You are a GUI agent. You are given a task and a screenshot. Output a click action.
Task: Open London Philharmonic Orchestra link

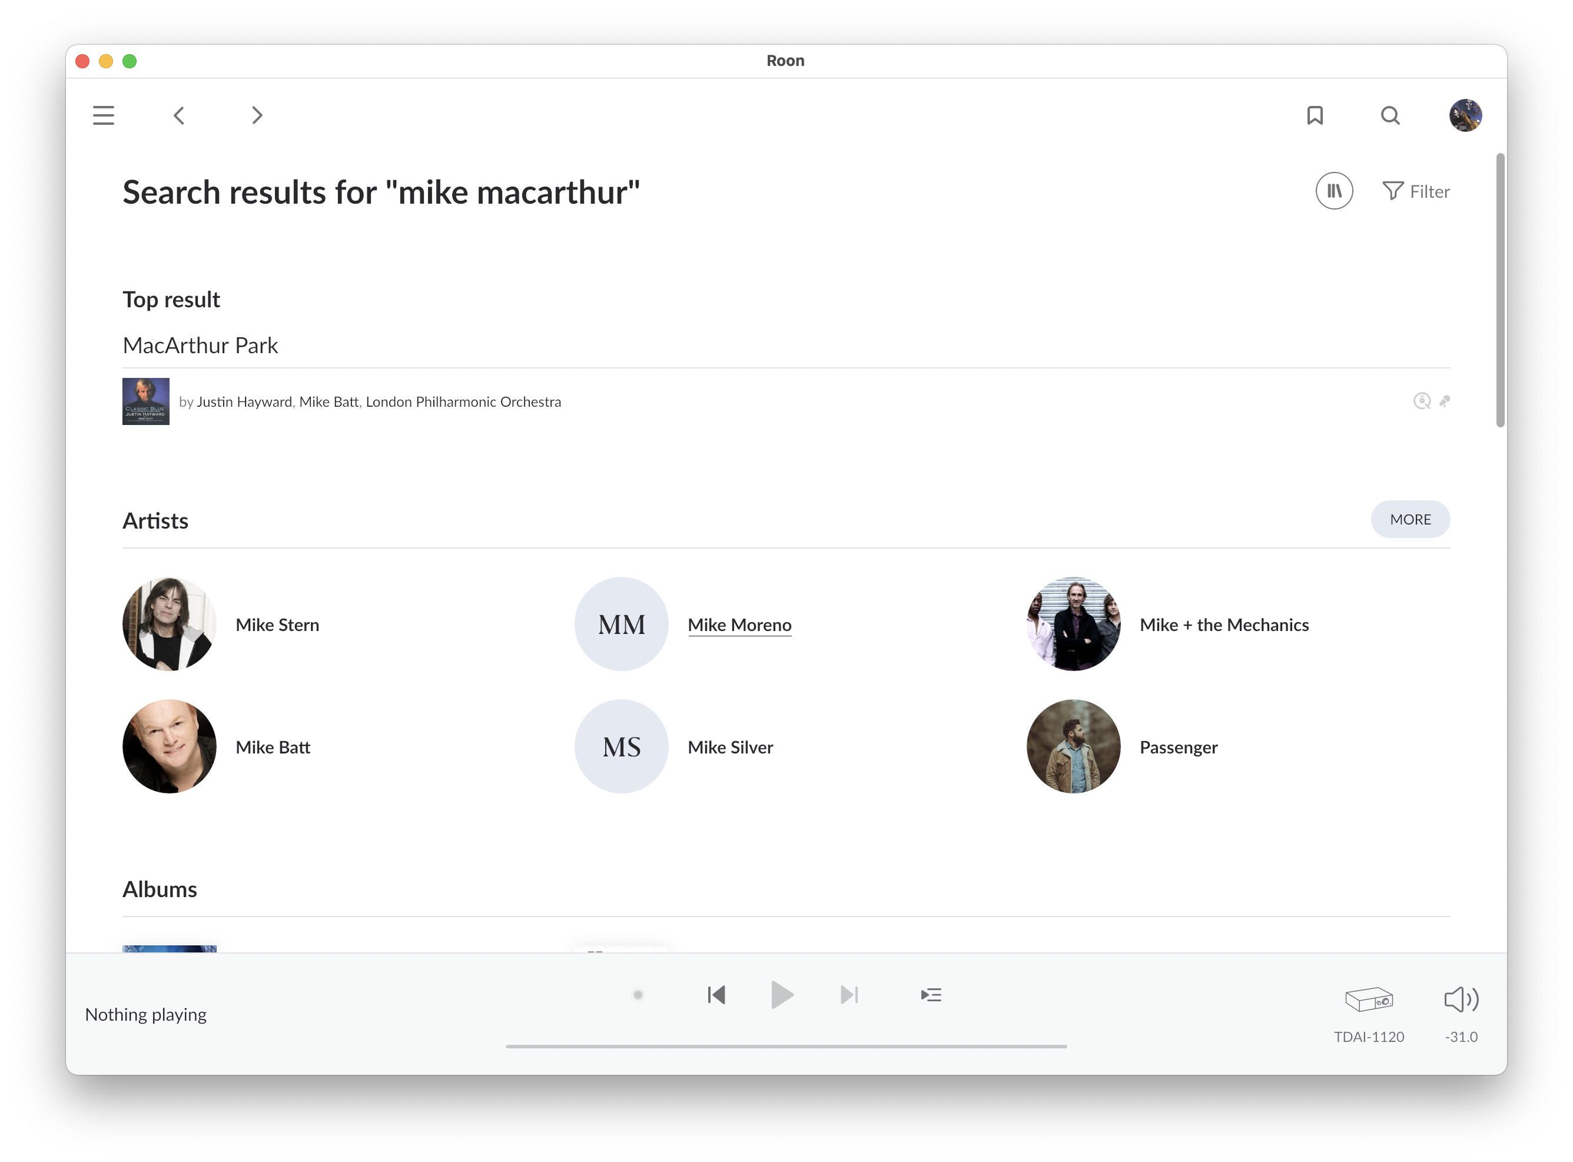(x=463, y=401)
